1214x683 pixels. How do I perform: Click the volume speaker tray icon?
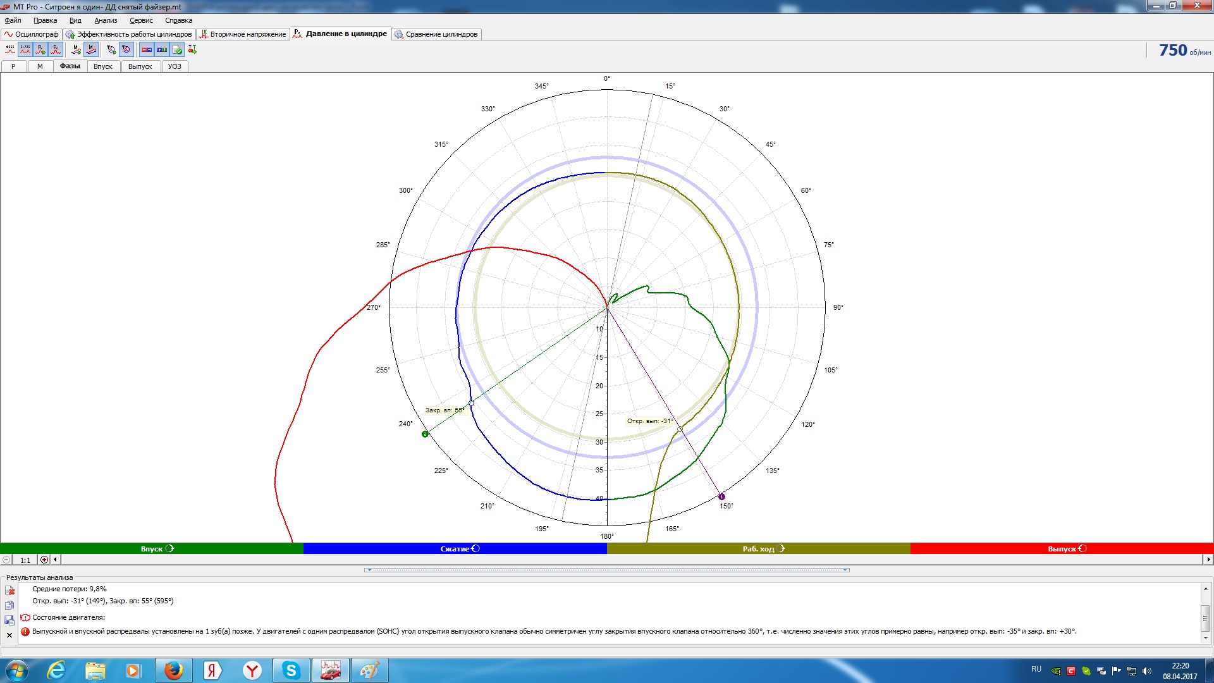1147,670
